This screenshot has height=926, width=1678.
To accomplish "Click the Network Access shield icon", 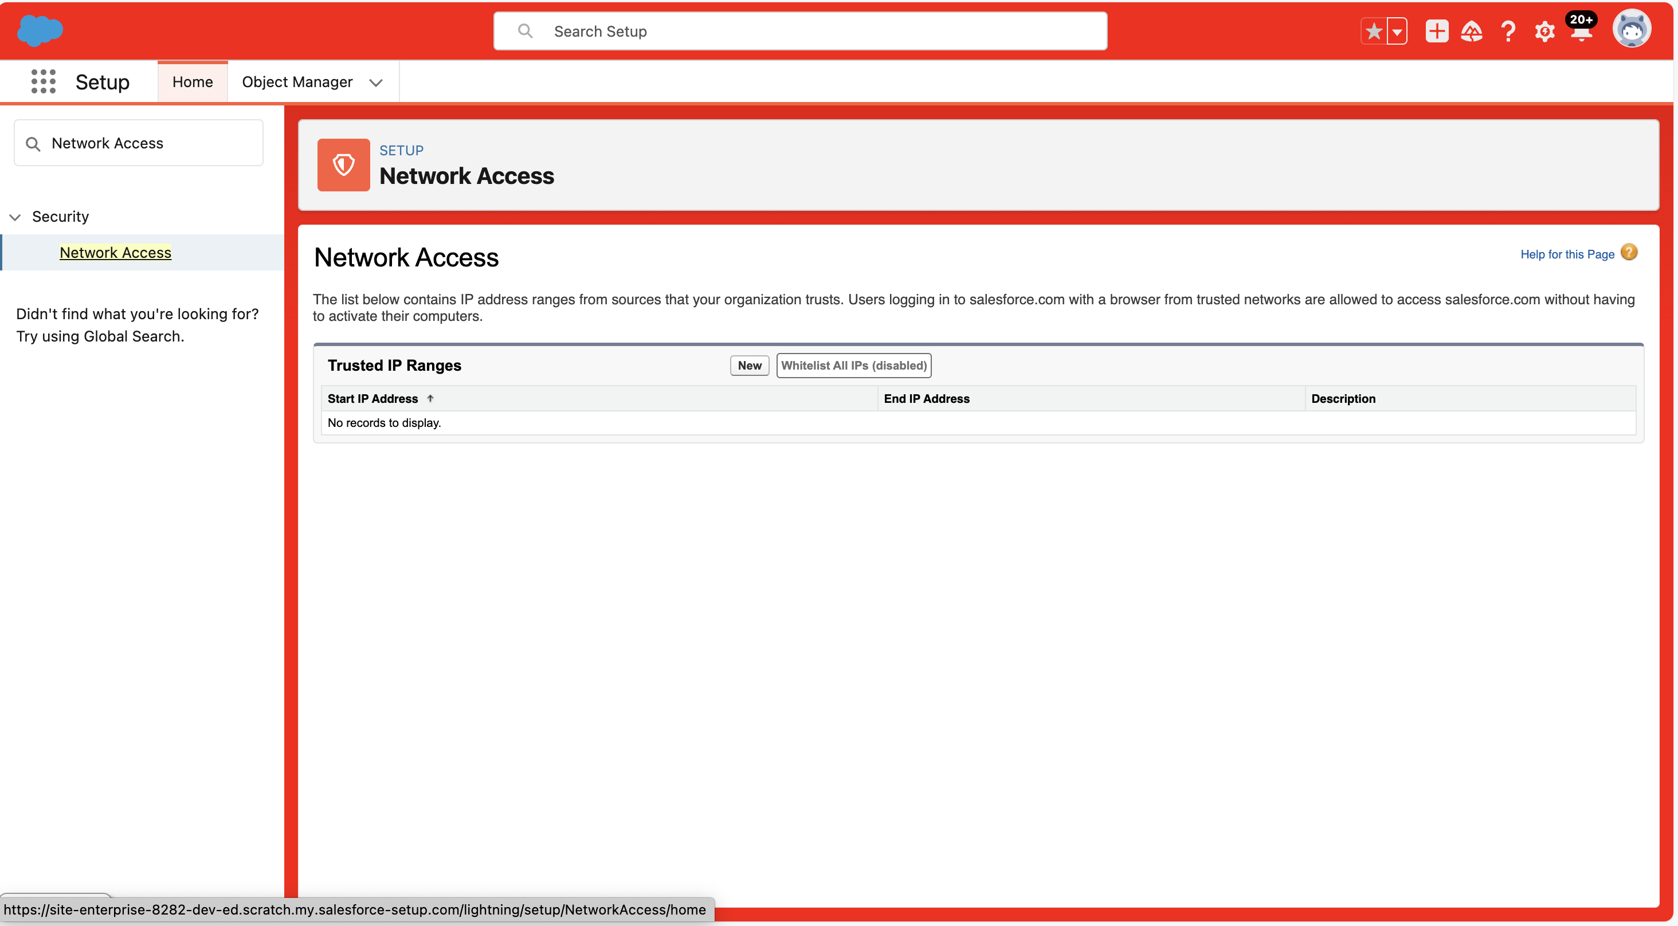I will [343, 165].
